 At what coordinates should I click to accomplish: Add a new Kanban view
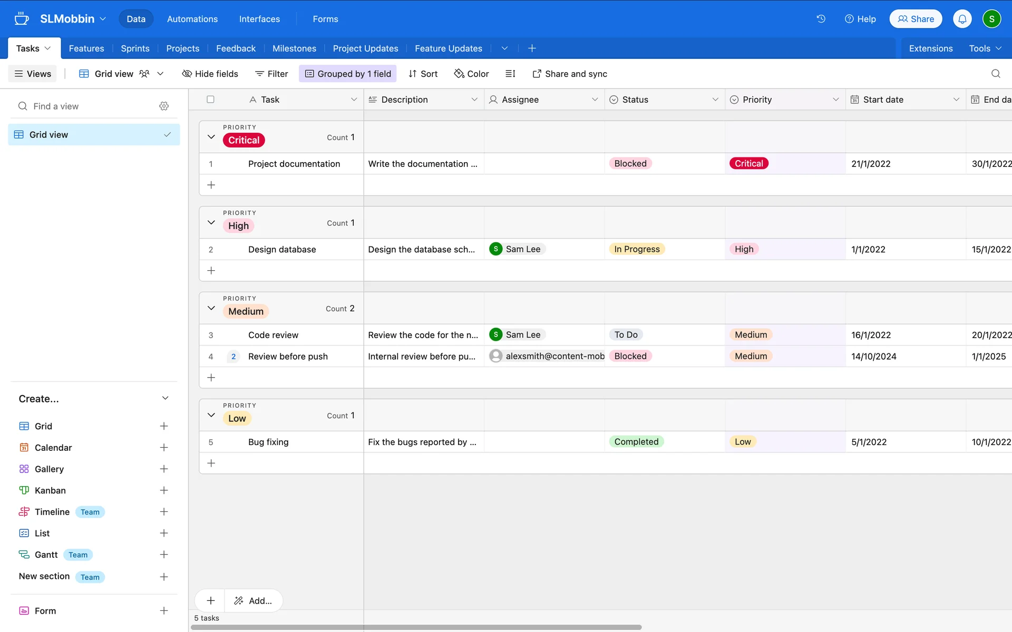[164, 490]
